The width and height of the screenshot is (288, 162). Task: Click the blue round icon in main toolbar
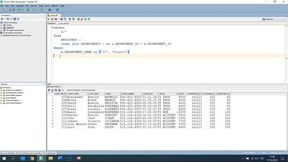pos(57,10)
